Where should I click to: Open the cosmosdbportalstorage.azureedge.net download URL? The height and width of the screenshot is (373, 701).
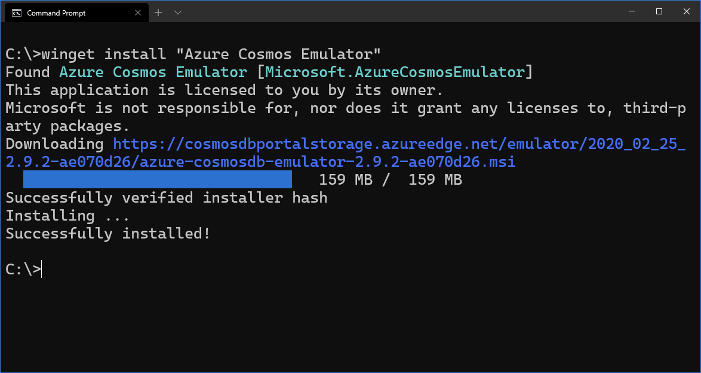399,144
